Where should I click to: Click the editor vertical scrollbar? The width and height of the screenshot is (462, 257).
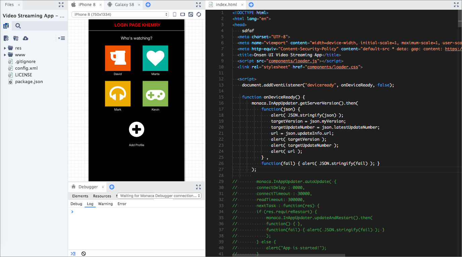pyautogui.click(x=460, y=18)
